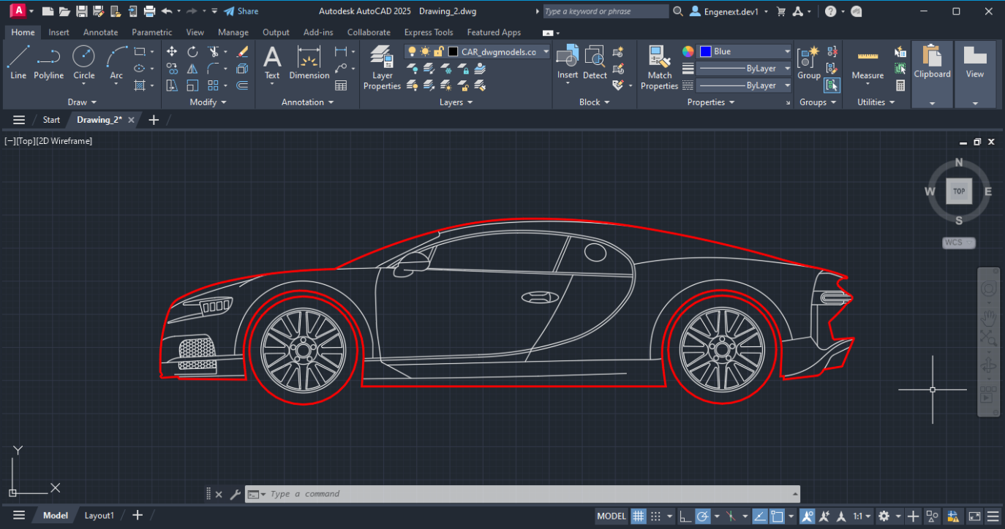Toggle drawing grid display in status bar
The image size is (1005, 529).
[639, 516]
